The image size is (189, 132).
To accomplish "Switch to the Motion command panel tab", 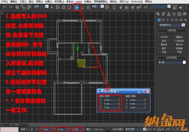I will [x=174, y=14].
